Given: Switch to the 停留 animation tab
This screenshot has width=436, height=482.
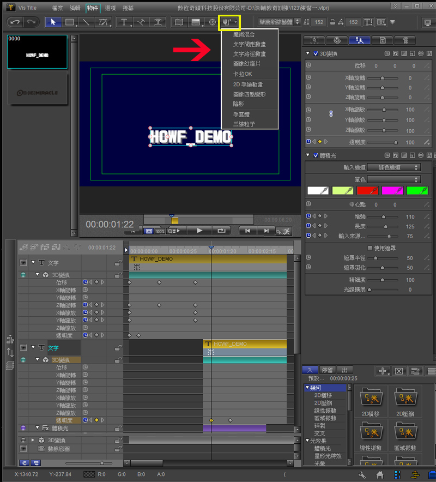Looking at the screenshot, I should click(327, 370).
